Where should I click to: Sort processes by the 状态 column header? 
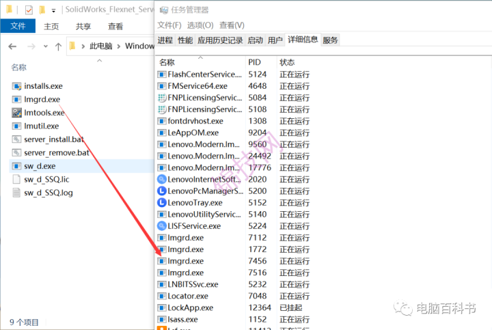click(287, 62)
